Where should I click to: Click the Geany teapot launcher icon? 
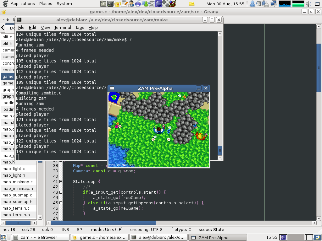click(x=117, y=4)
